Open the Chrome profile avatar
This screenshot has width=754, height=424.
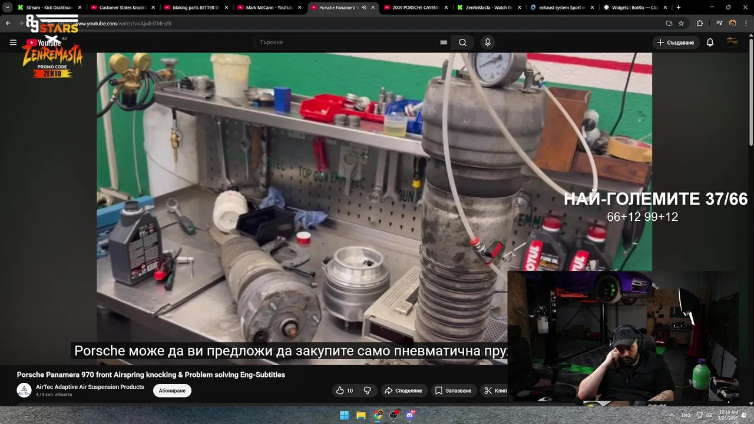tap(733, 24)
